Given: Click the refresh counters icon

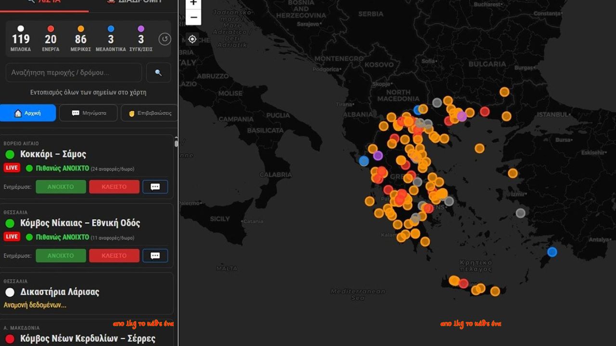Looking at the screenshot, I should (165, 39).
